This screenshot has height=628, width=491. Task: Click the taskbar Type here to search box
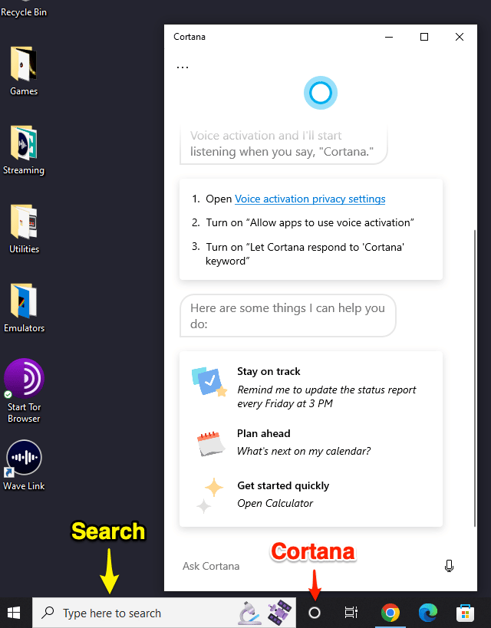pyautogui.click(x=164, y=613)
